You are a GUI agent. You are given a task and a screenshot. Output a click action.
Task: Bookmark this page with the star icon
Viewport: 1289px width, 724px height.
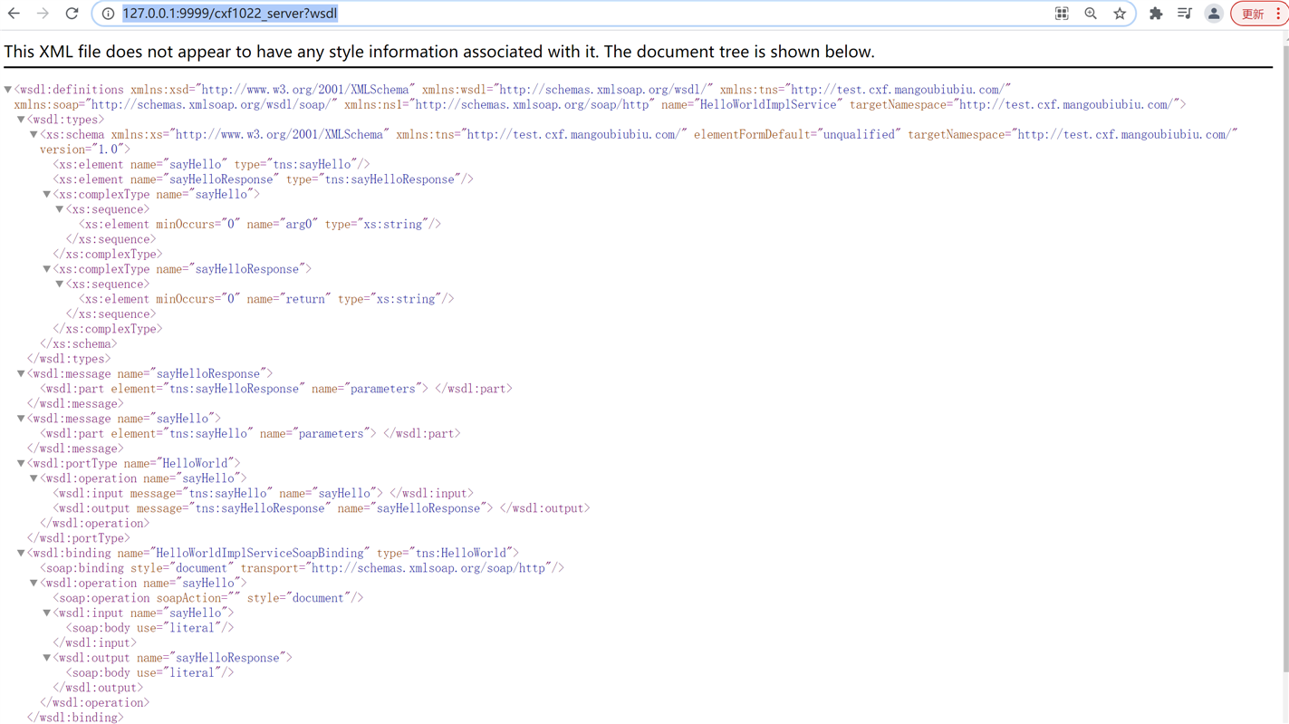(1120, 14)
